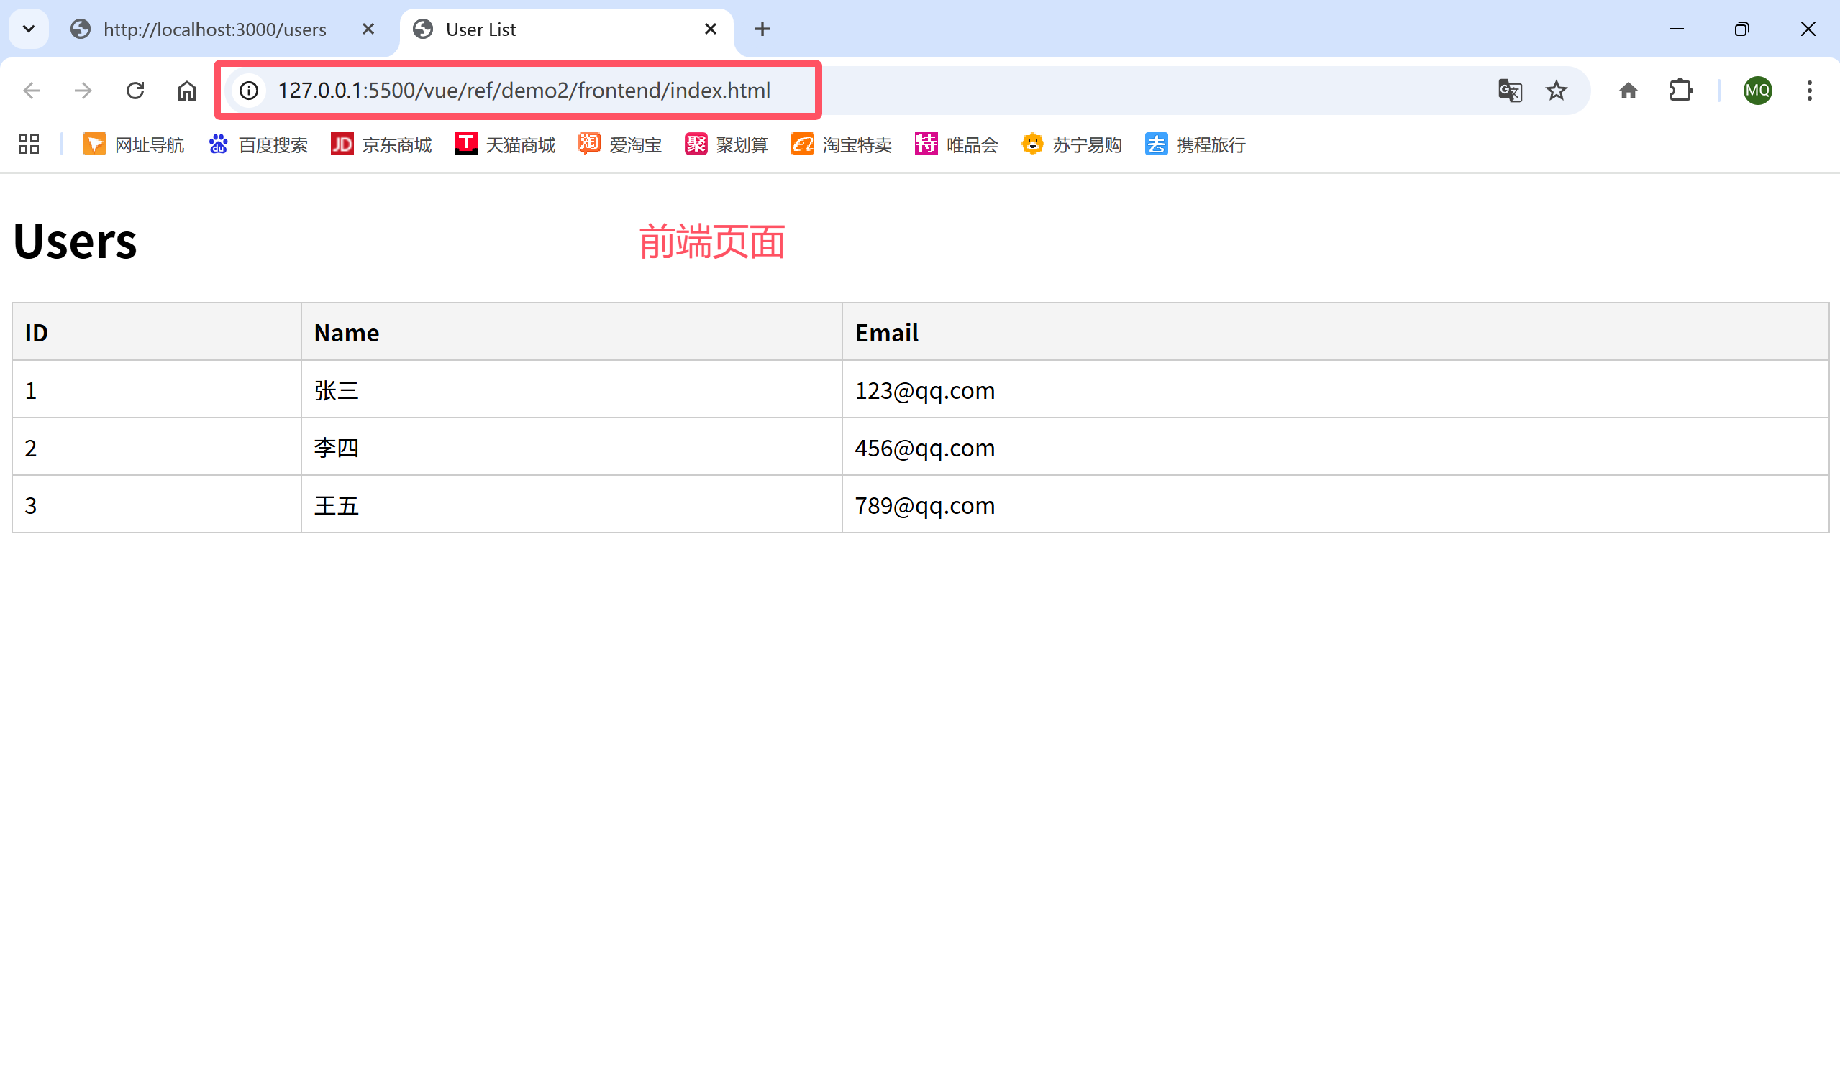Open the Extensions puzzle icon
The image size is (1840, 1081).
1681,91
